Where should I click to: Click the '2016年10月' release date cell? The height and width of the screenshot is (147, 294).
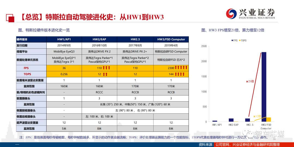(x=99, y=45)
